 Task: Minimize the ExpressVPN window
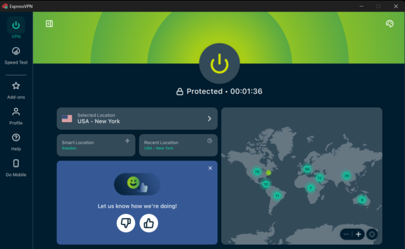coord(362,6)
